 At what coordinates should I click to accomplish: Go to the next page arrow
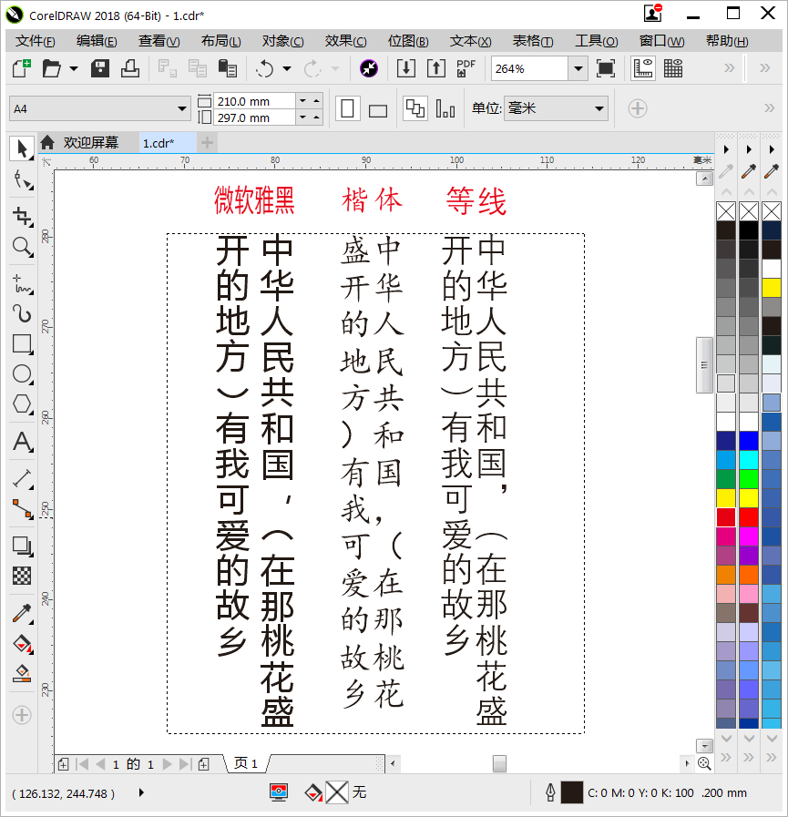pyautogui.click(x=168, y=764)
